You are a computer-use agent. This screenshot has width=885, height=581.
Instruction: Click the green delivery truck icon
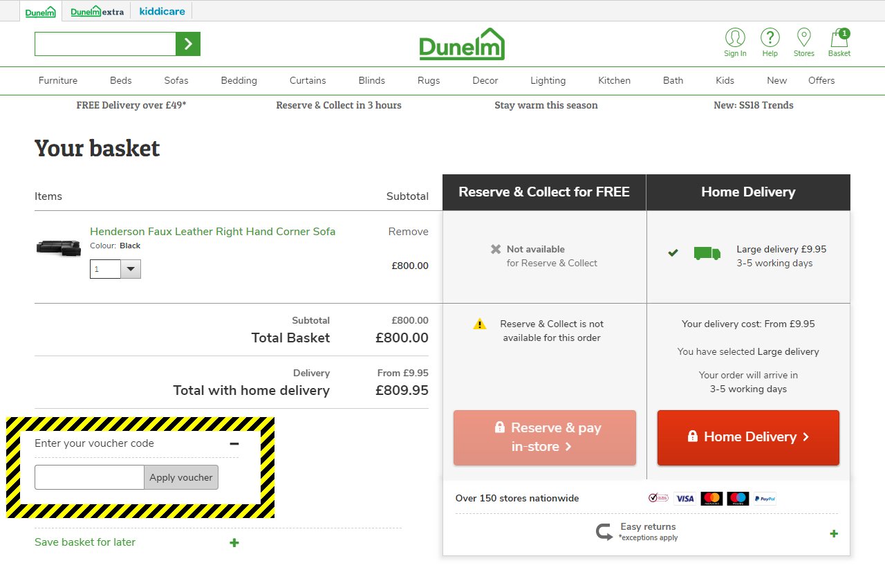point(707,254)
